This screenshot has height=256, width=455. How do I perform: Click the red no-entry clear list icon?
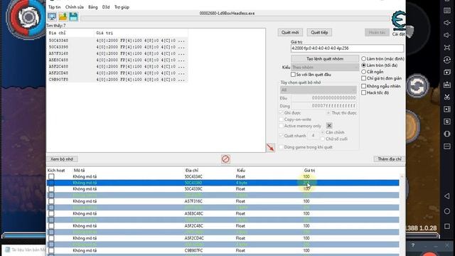pyautogui.click(x=225, y=159)
